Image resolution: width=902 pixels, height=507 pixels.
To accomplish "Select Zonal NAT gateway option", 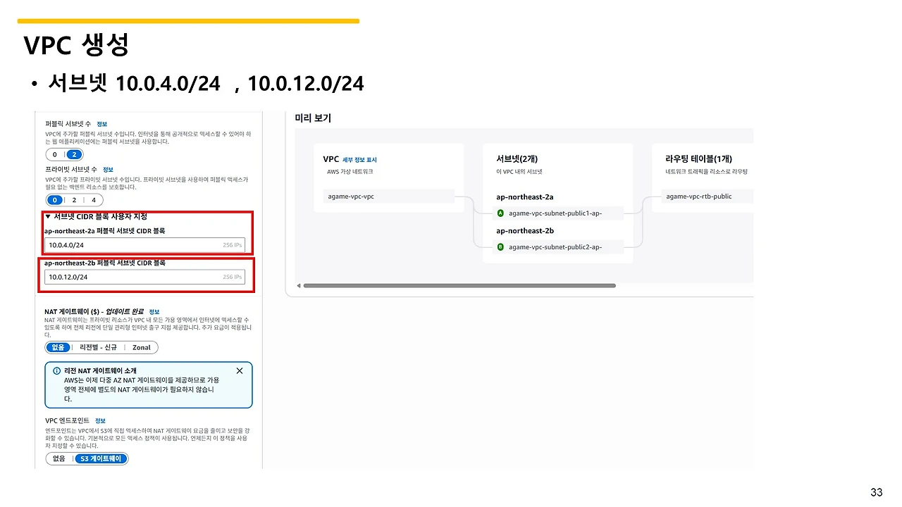I will [142, 347].
